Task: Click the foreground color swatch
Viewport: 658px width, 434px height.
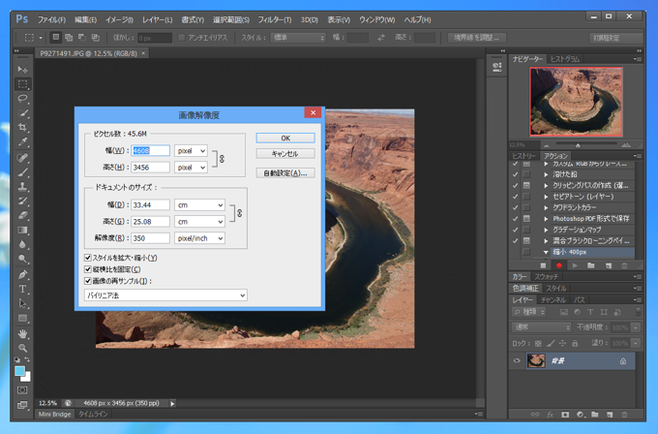Action: click(x=19, y=371)
